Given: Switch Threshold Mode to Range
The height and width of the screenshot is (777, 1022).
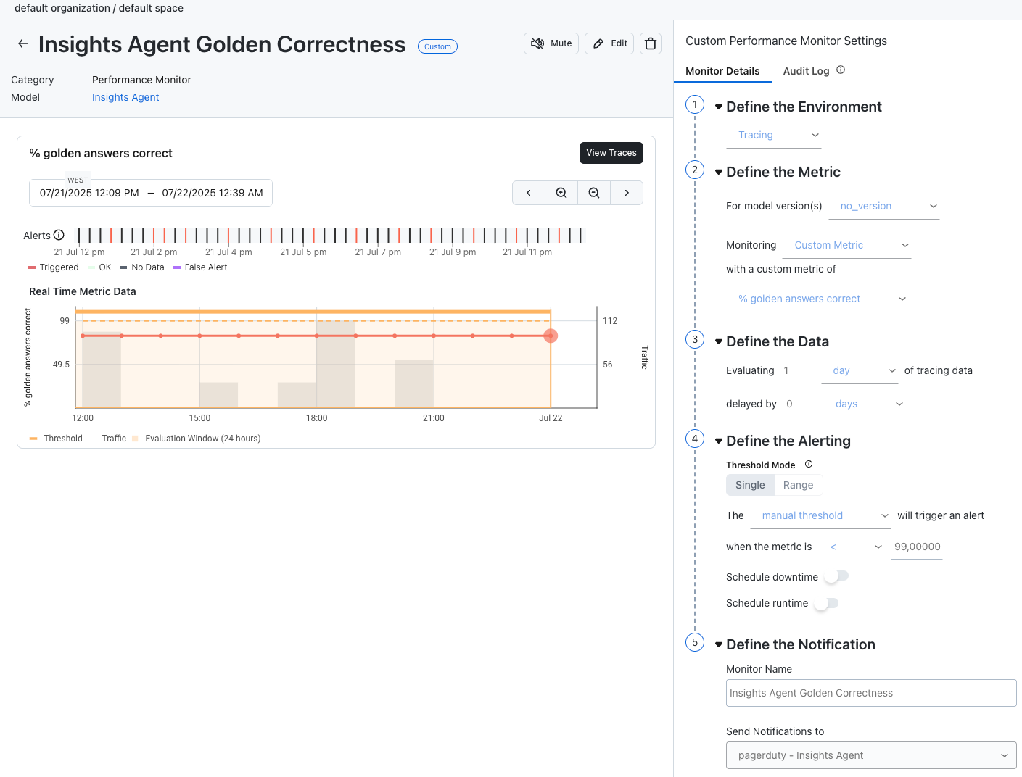Looking at the screenshot, I should (798, 484).
